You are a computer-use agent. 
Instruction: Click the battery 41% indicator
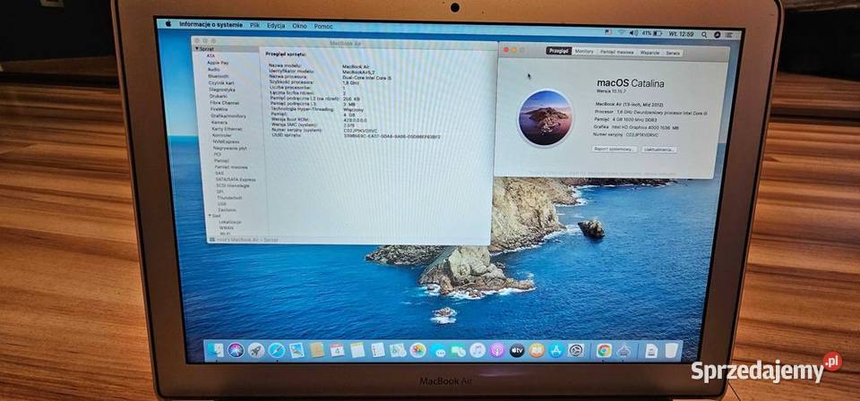pos(652,33)
